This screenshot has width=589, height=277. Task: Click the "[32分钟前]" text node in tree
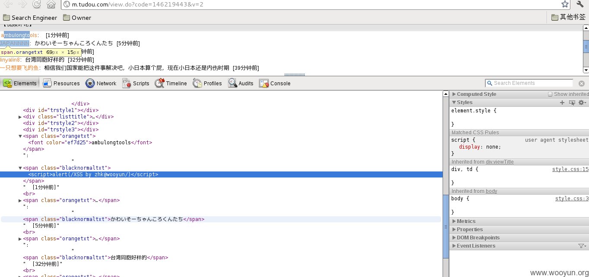tap(43, 264)
